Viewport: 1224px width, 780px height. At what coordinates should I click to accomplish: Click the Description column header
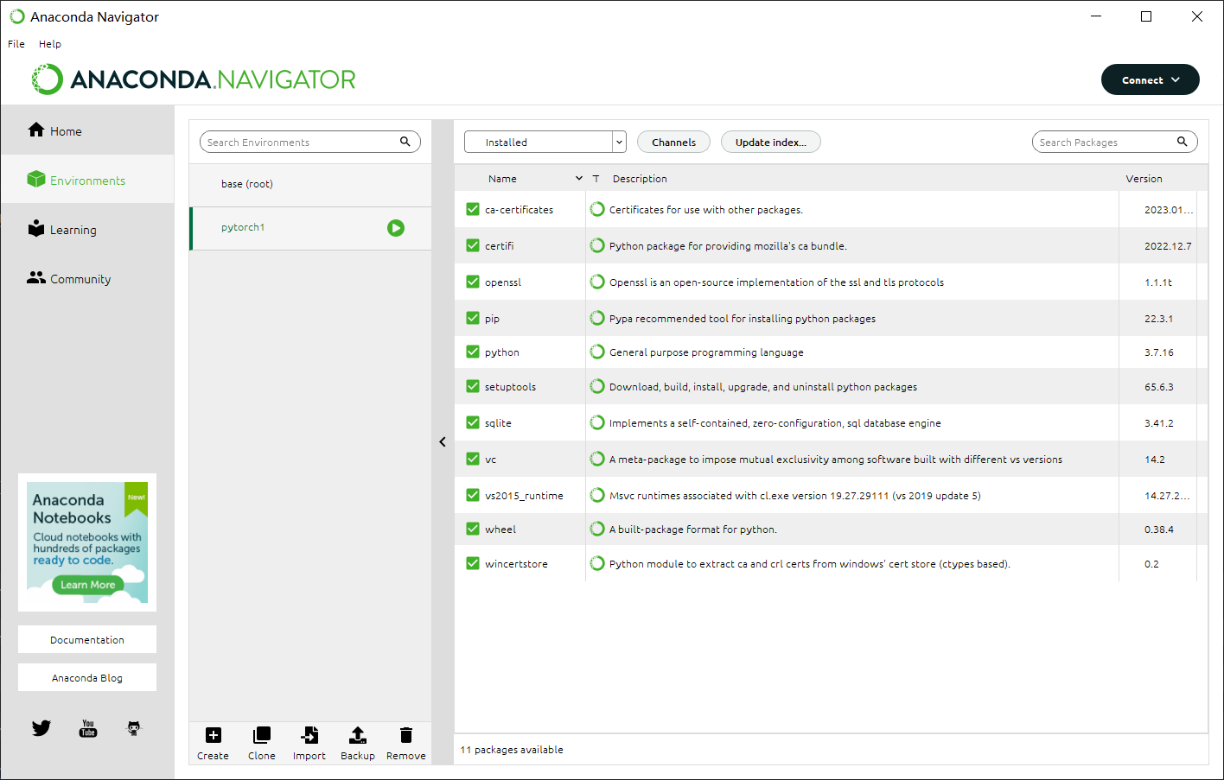tap(640, 179)
